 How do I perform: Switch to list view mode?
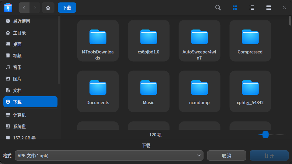pyautogui.click(x=252, y=8)
